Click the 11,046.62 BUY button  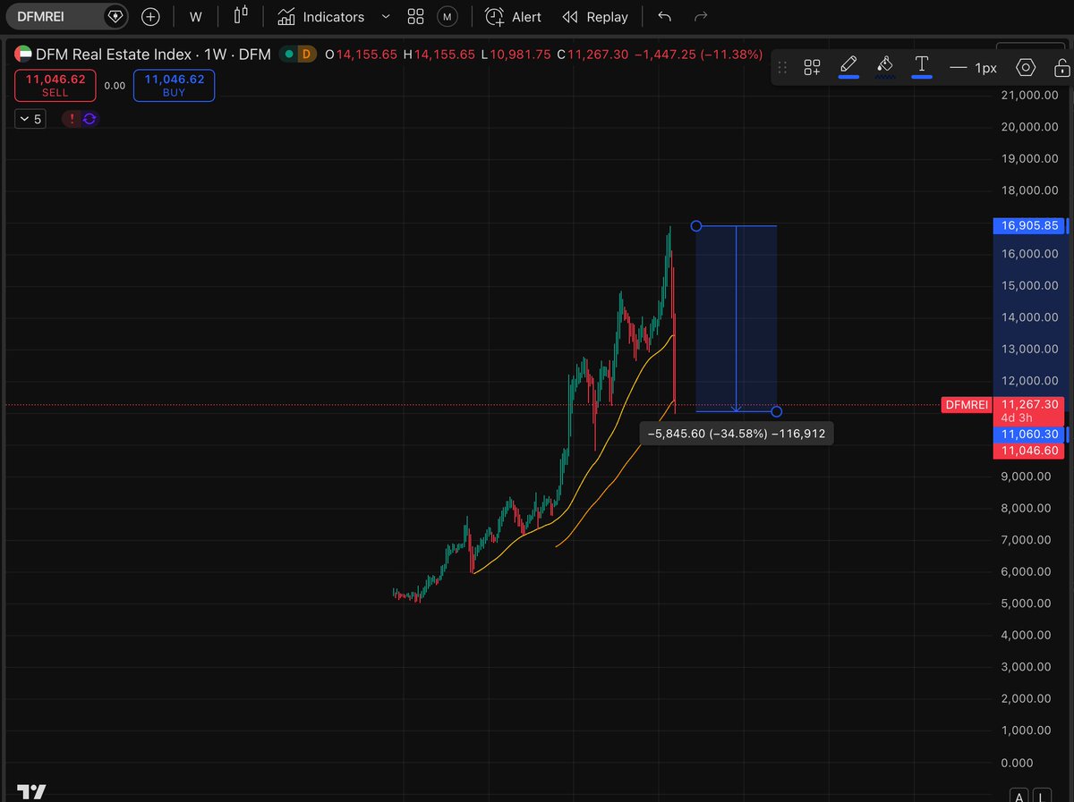175,86
